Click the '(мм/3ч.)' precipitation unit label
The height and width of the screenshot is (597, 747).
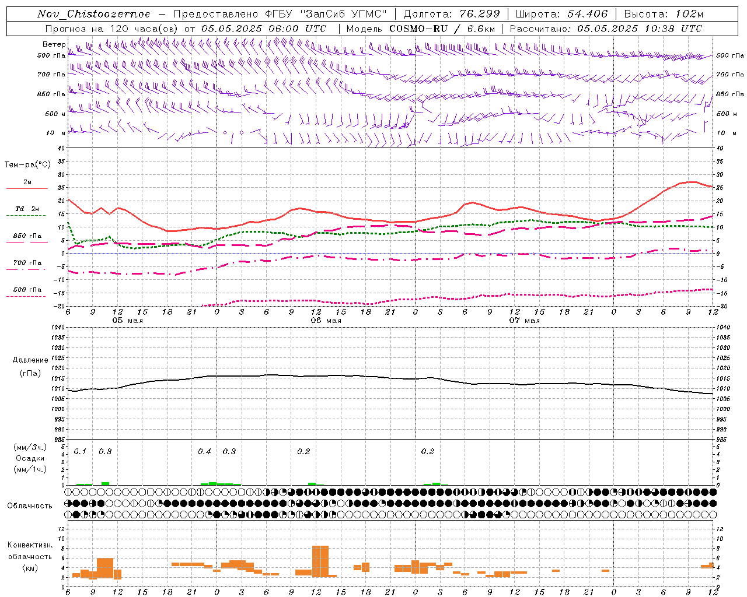point(30,447)
